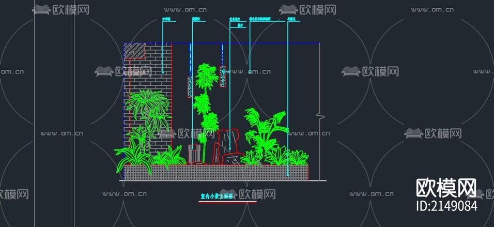Click the small cylindrical pot beside bamboo
494x227 pixels.
194,154
